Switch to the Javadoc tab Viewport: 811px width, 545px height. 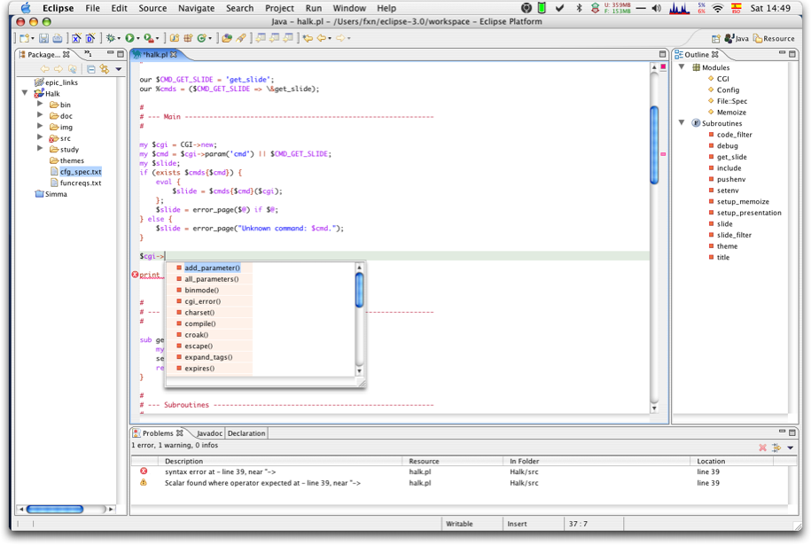[209, 433]
